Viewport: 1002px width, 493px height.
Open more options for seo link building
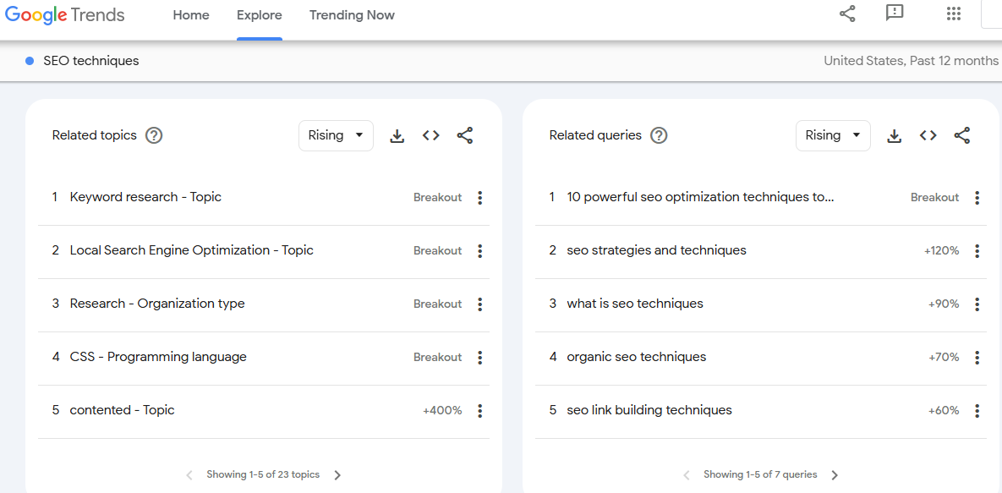coord(977,410)
